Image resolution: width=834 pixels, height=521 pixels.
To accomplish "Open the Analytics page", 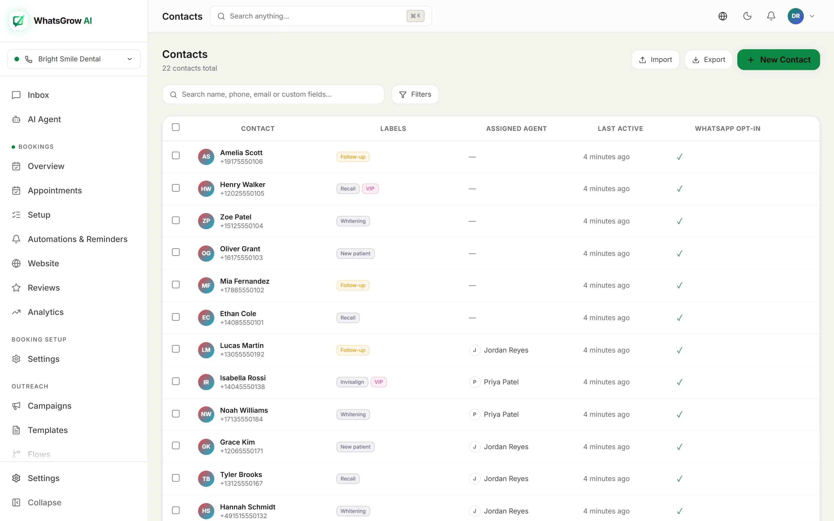I will click(74, 312).
